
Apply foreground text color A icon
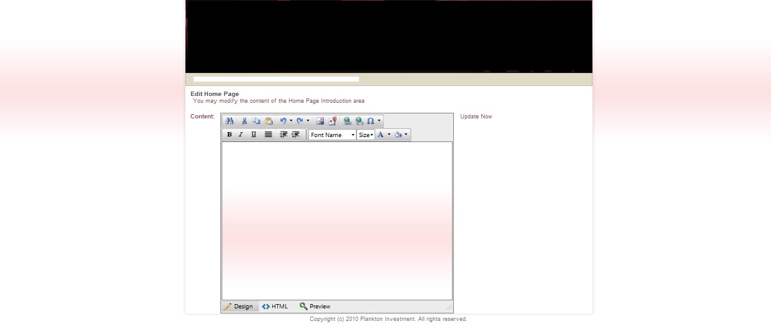click(x=380, y=135)
